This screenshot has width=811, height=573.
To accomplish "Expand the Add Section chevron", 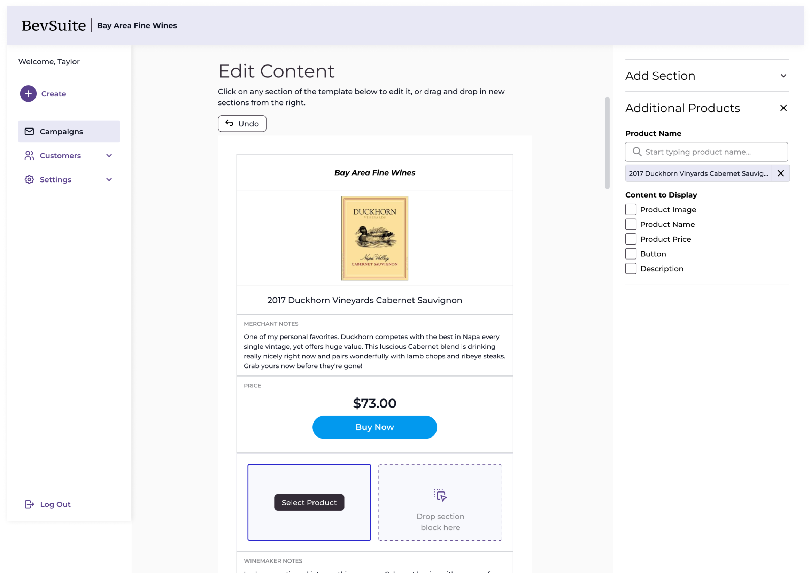I will click(x=783, y=76).
